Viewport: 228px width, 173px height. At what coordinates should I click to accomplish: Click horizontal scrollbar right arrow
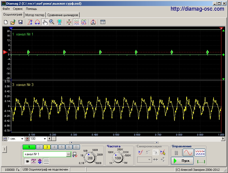(223, 139)
